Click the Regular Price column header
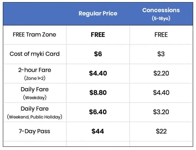This screenshot has width=196, height=150. [x=98, y=14]
